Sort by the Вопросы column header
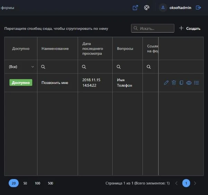Screen dimensions: 208x195 point(128,49)
